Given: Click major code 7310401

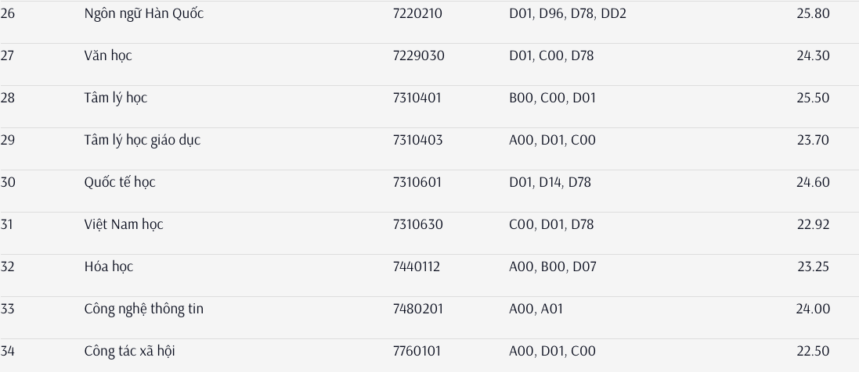Looking at the screenshot, I should pyautogui.click(x=417, y=98).
